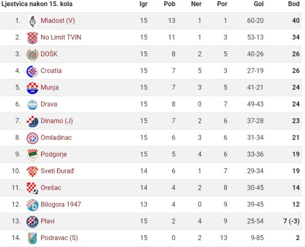
Task: Open the Bilogora 1947 team link
Action: [60, 205]
